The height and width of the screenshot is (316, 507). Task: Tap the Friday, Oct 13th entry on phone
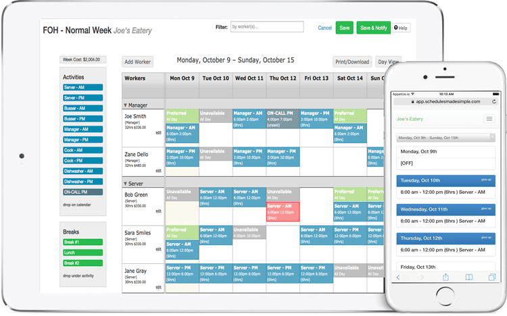point(445,266)
